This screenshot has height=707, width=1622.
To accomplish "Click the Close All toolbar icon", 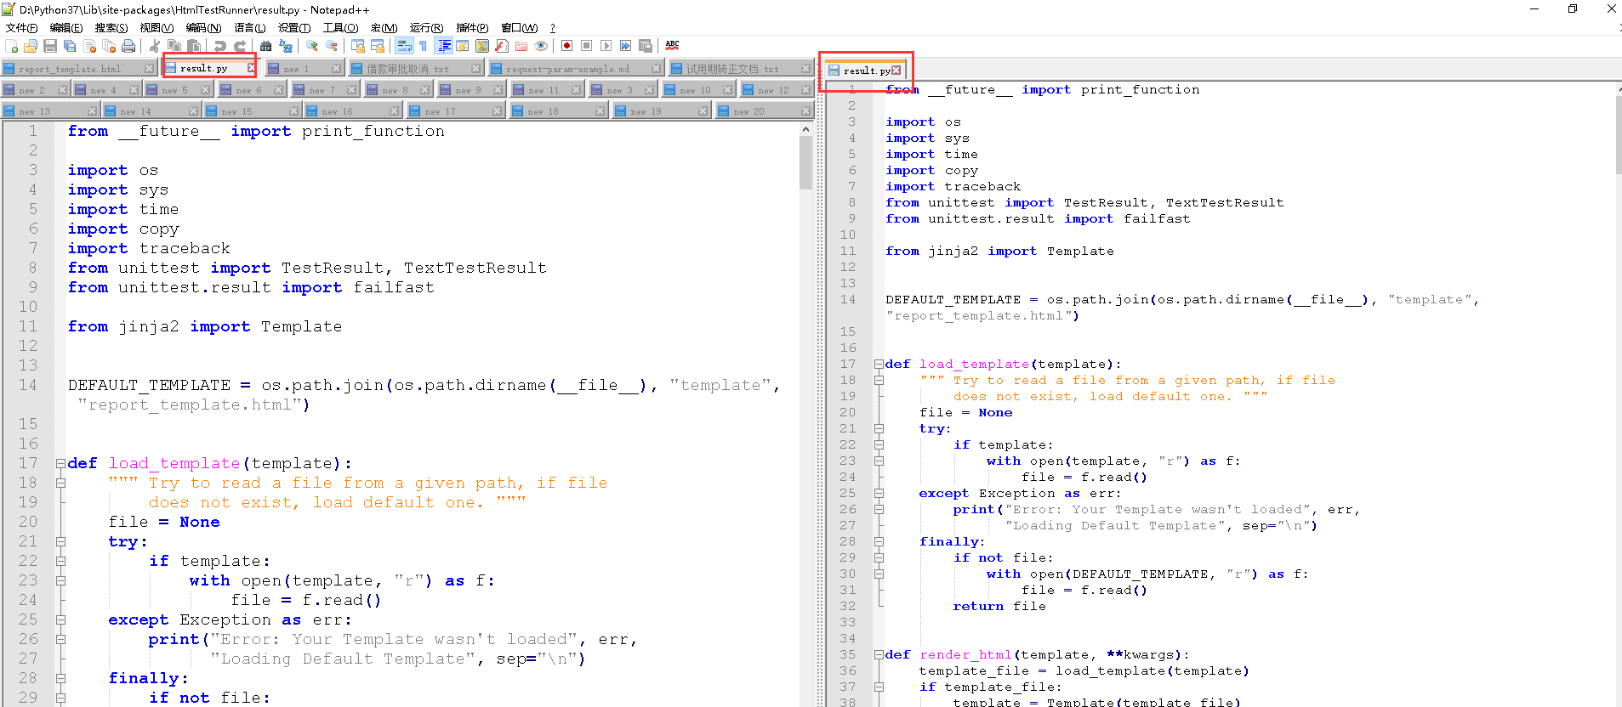I will 109,46.
